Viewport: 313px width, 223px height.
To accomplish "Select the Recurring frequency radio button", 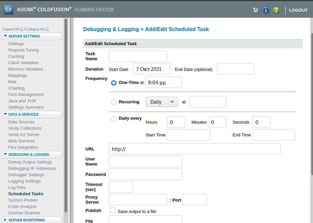I will coord(114,102).
